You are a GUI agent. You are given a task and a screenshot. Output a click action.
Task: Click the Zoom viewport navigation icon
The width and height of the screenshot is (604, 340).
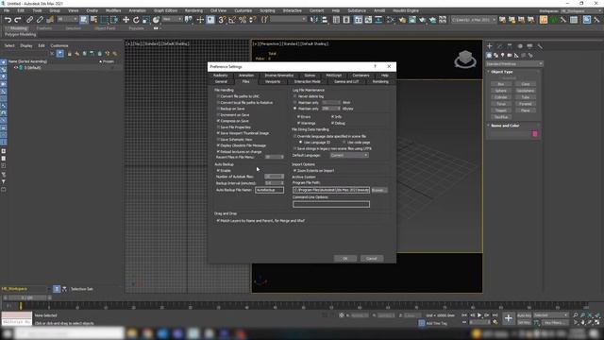coord(576,315)
